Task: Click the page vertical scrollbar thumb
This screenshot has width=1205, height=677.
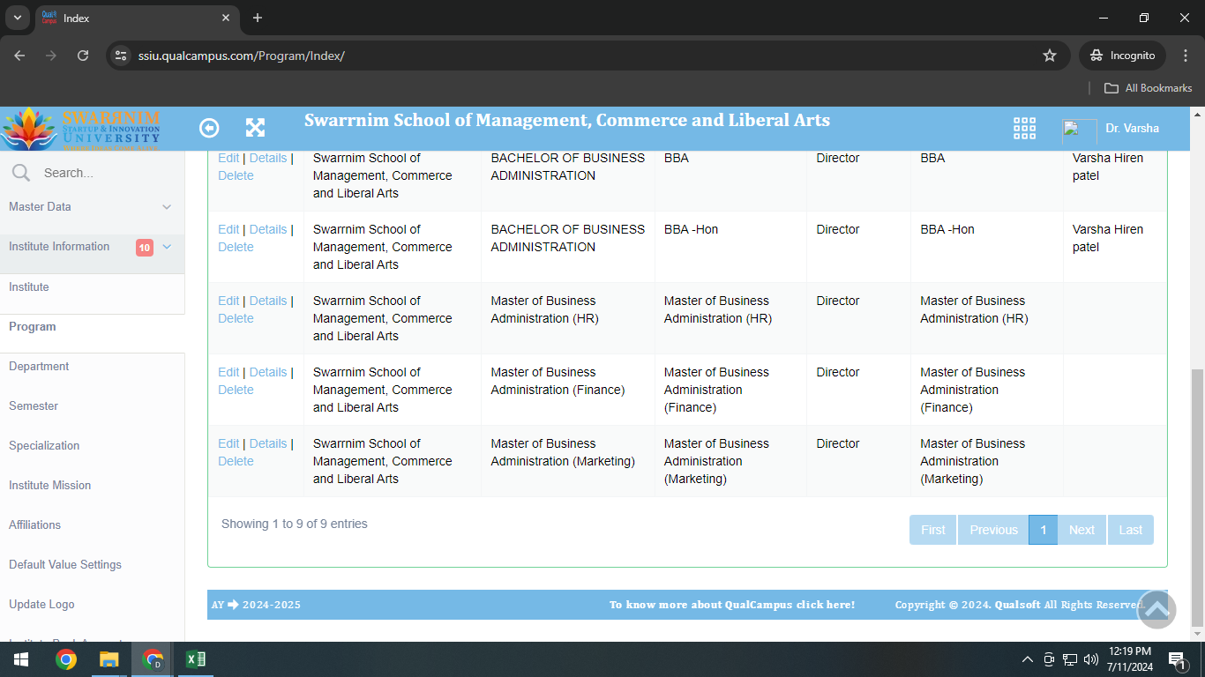Action: pos(1197,498)
